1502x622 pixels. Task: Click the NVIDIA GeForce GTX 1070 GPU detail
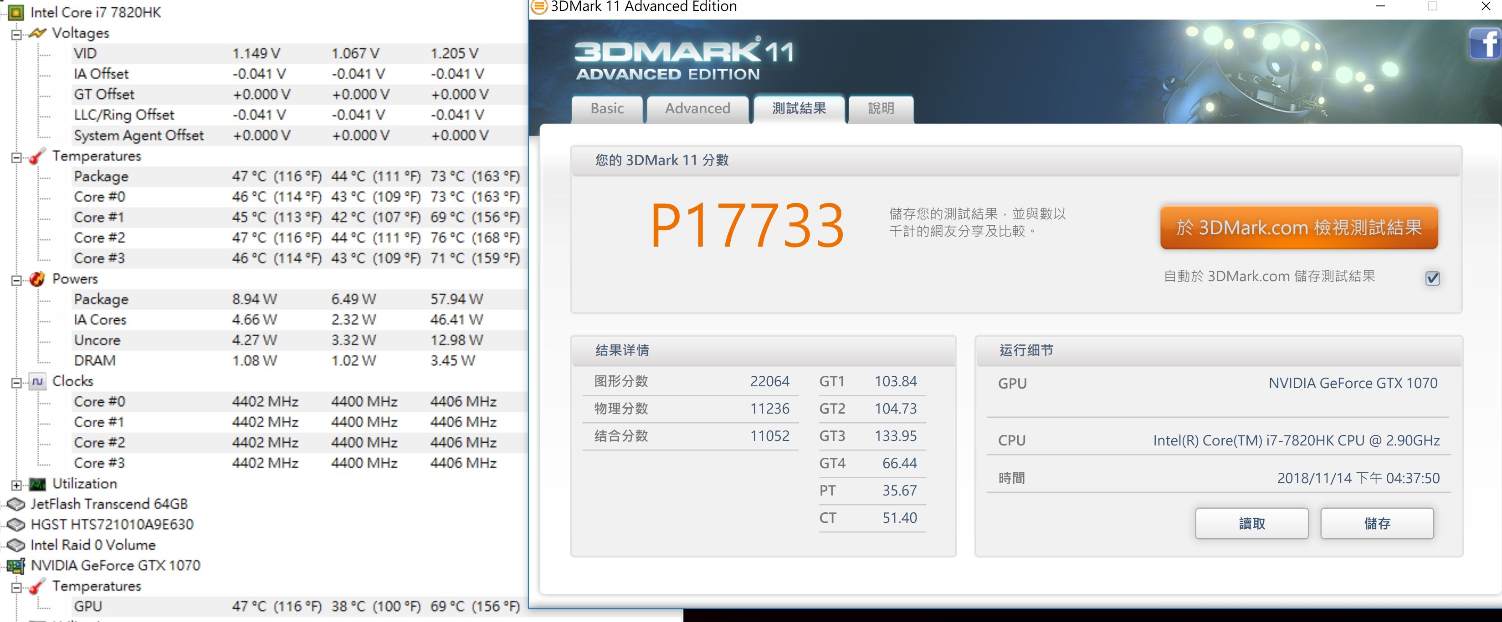[1353, 383]
